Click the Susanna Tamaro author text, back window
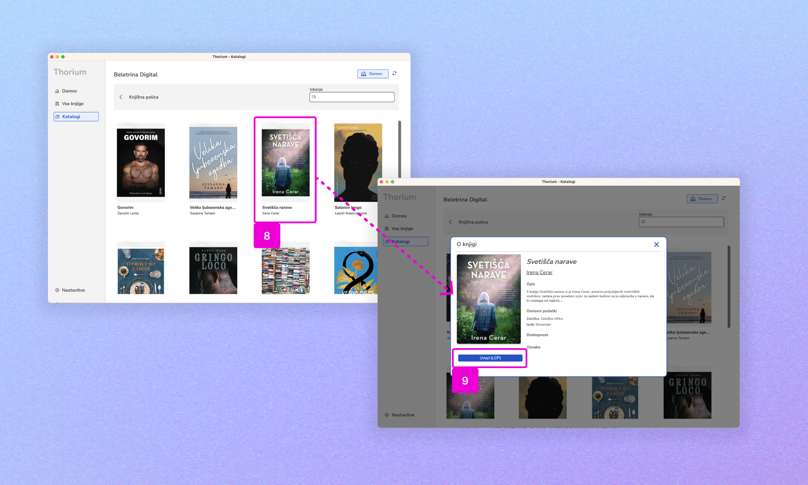Screen dimensions: 808x485 click(x=202, y=213)
